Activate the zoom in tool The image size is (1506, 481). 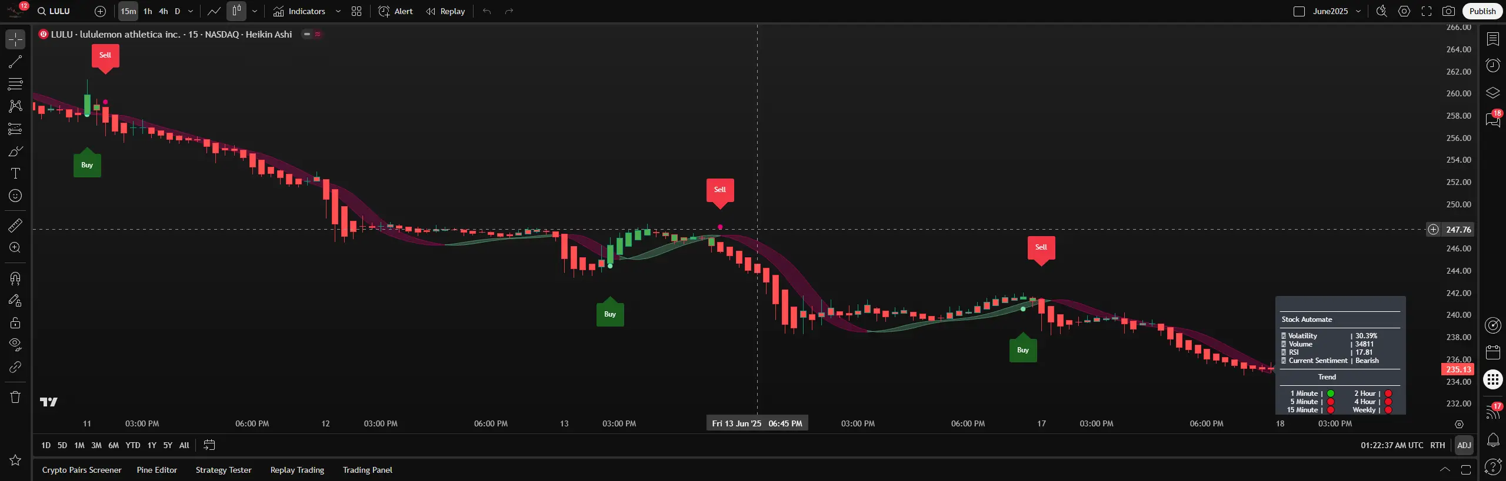[15, 247]
